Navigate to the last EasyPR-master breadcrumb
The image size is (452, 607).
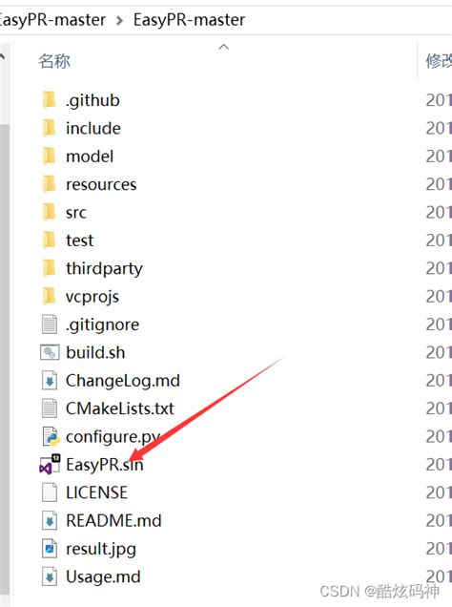[189, 19]
